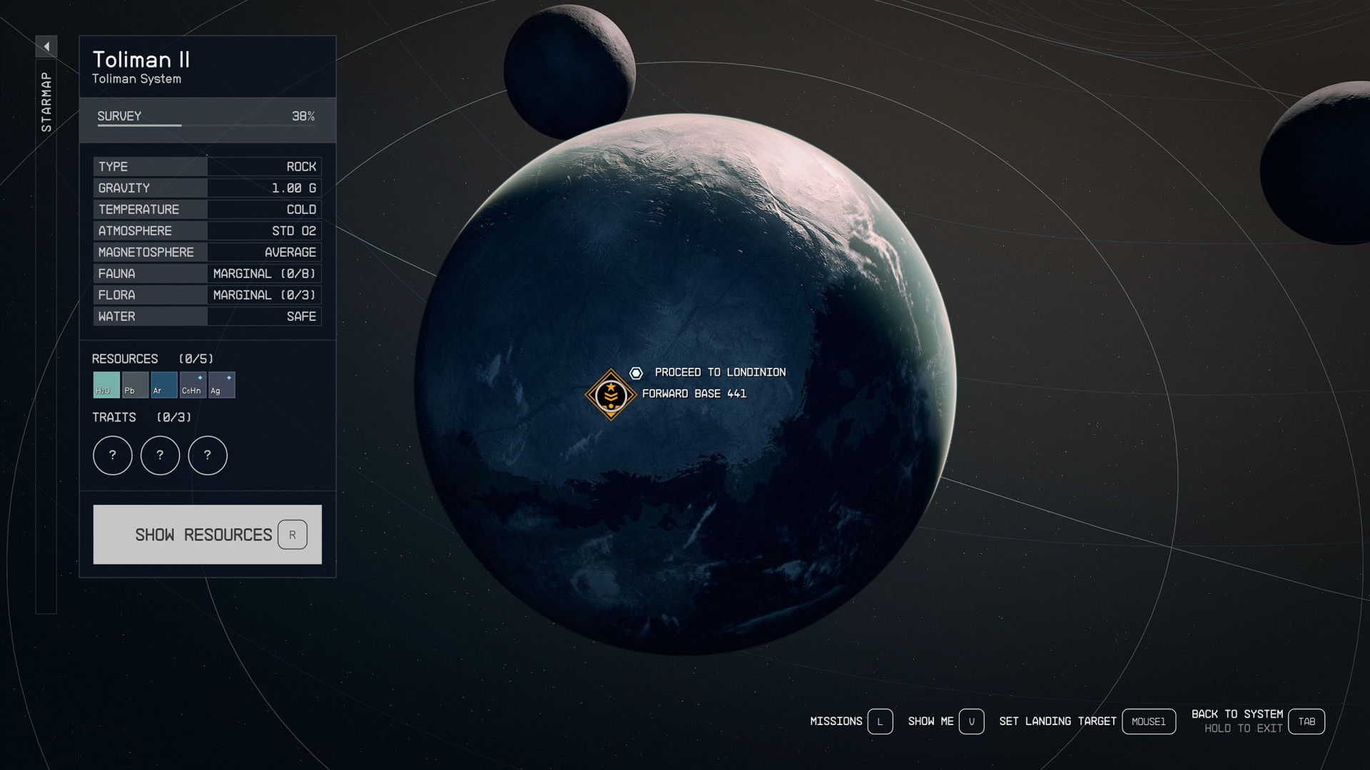Click the Toliman System subtitle

point(136,79)
